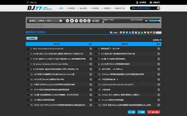Open song "Disco House-(Dance Party) Vol.28"
Image resolution: width=187 pixels, height=116 pixels.
click(x=48, y=49)
